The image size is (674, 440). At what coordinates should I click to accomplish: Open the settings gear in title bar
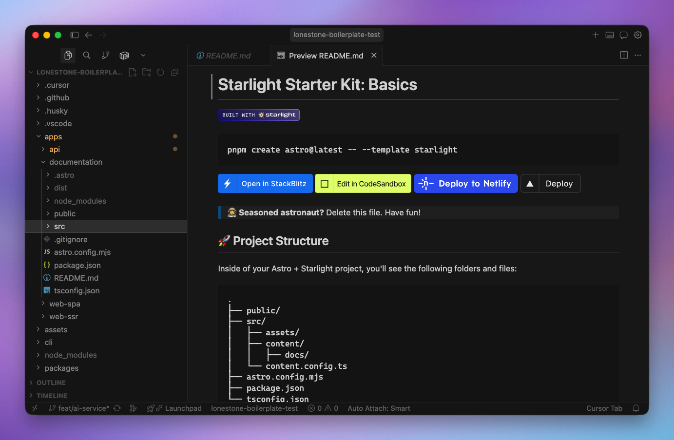point(637,35)
